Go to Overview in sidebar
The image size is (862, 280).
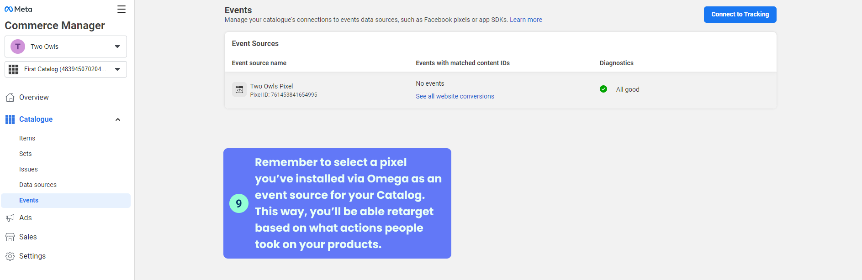34,98
